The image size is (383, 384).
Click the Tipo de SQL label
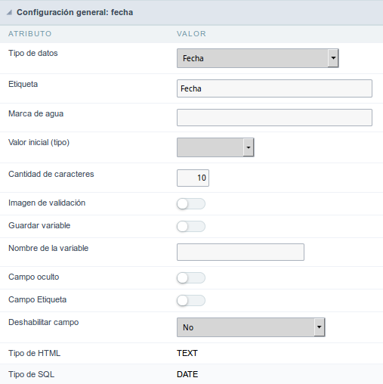pos(31,374)
